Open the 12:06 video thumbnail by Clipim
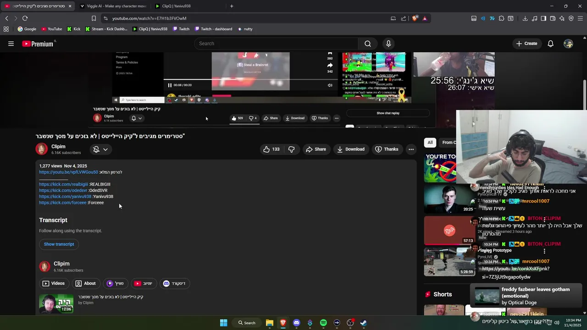 click(56, 304)
